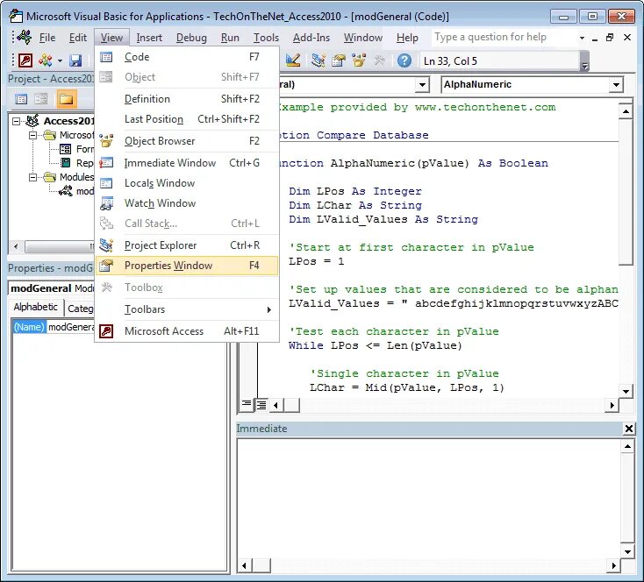Select Code in the View menu
The image size is (644, 582).
(187, 57)
